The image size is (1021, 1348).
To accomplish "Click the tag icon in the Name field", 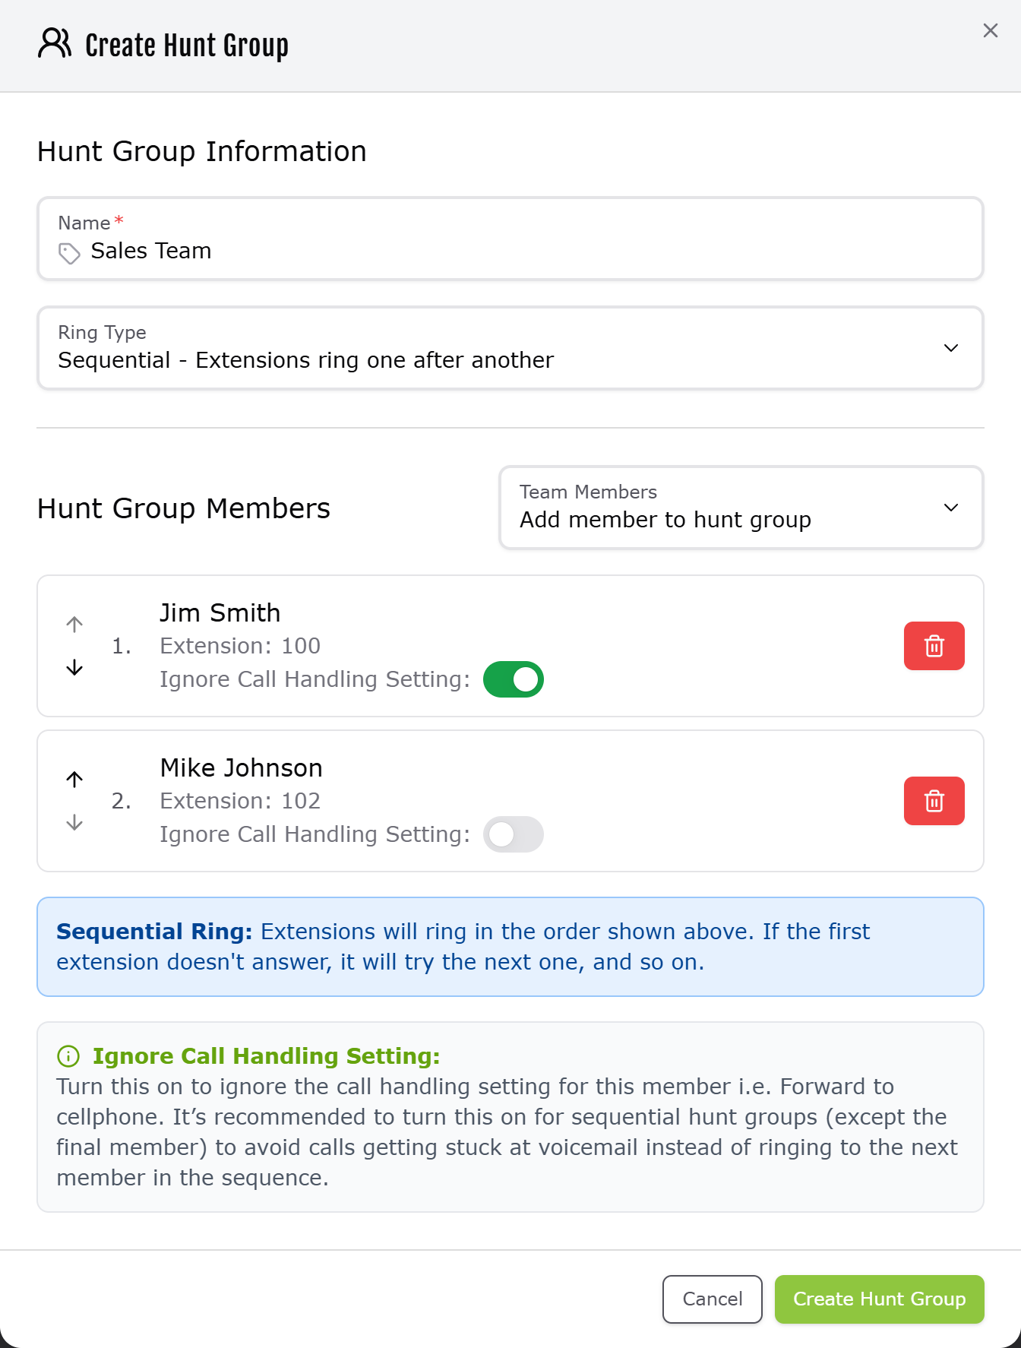I will coord(69,254).
